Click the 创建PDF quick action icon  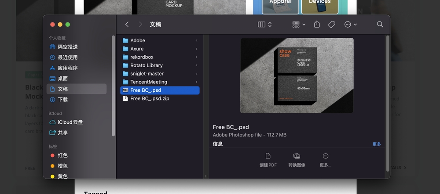click(268, 156)
